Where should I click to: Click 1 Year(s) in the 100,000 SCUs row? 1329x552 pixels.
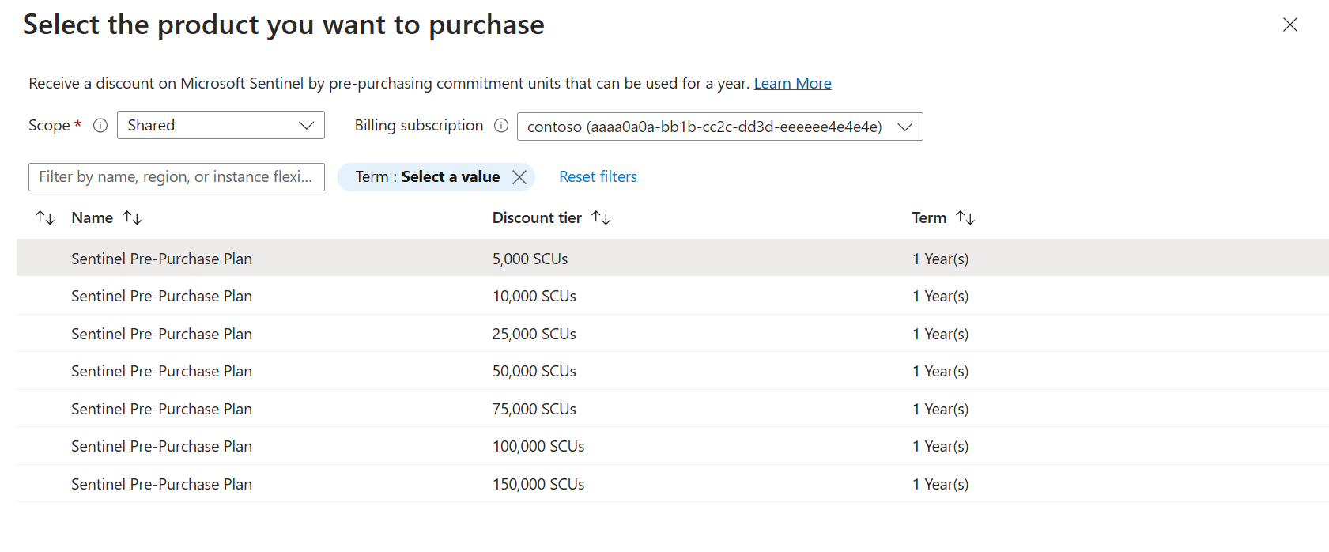(940, 446)
